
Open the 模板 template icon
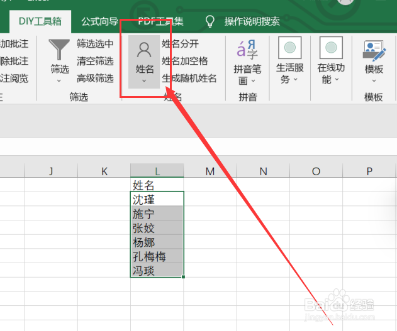(x=374, y=51)
